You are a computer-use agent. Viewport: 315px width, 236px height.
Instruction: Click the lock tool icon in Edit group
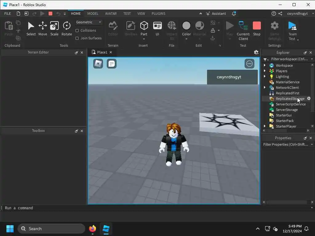click(x=213, y=30)
